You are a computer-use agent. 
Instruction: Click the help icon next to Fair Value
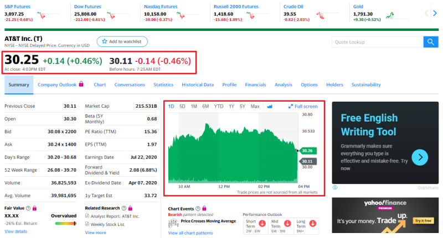coord(28,208)
